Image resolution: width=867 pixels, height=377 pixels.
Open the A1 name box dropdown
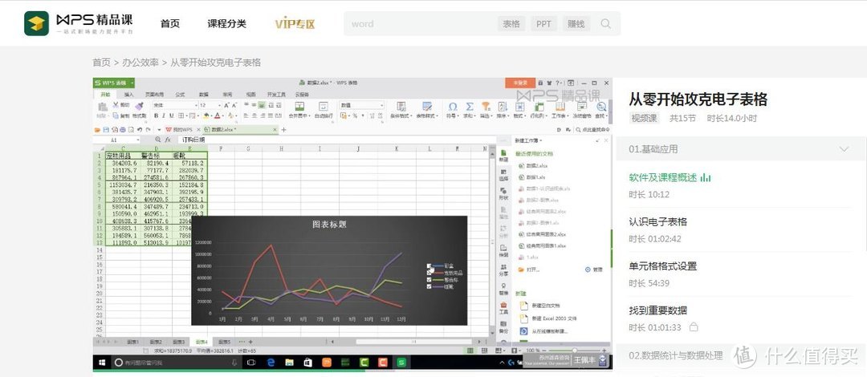[138, 140]
